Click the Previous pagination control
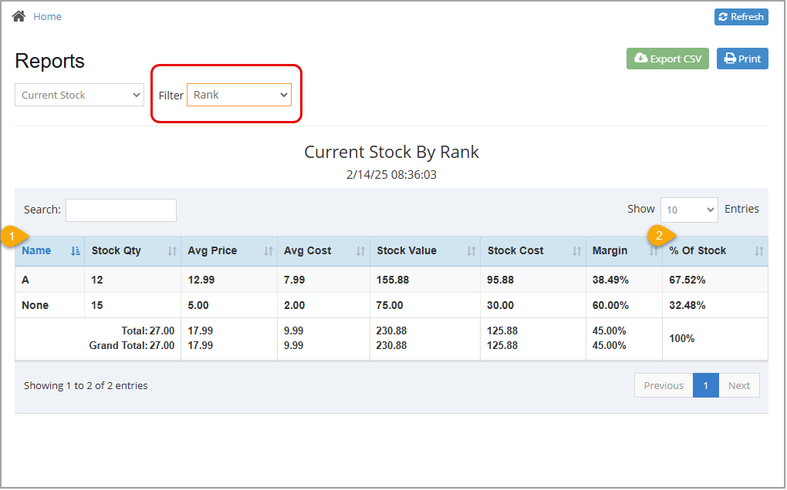 point(664,385)
